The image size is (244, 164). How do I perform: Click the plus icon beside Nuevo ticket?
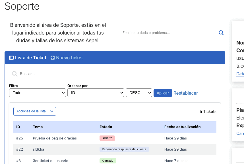[53, 58]
